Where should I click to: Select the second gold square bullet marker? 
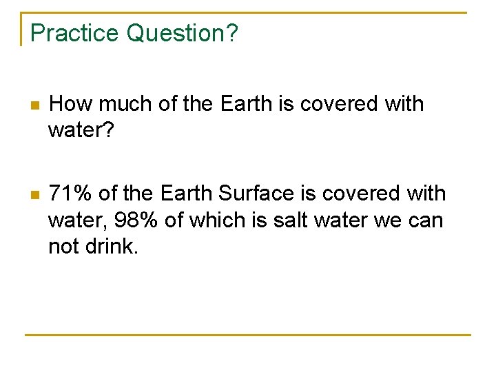[x=35, y=194]
